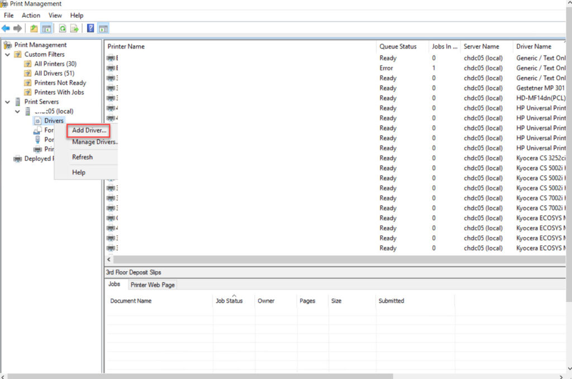
Task: Collapse the chdc05 (local) server node
Action: pos(17,111)
